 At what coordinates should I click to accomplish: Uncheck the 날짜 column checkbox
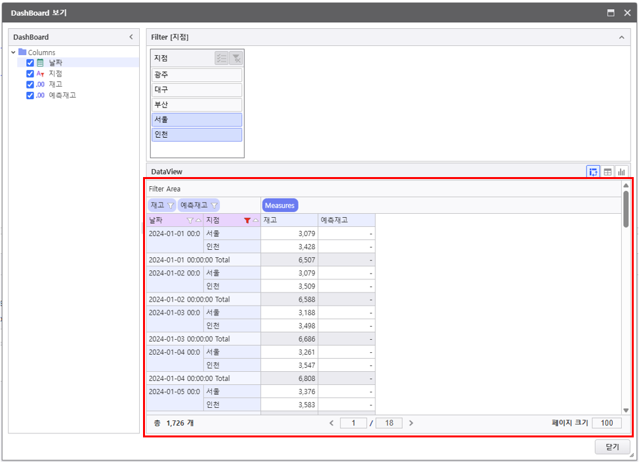tap(30, 63)
